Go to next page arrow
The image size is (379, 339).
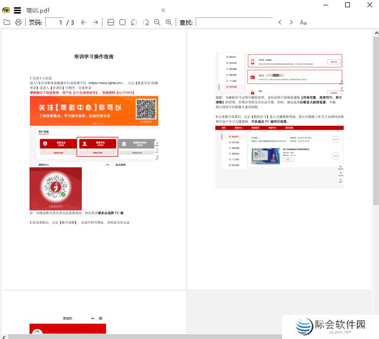95,22
